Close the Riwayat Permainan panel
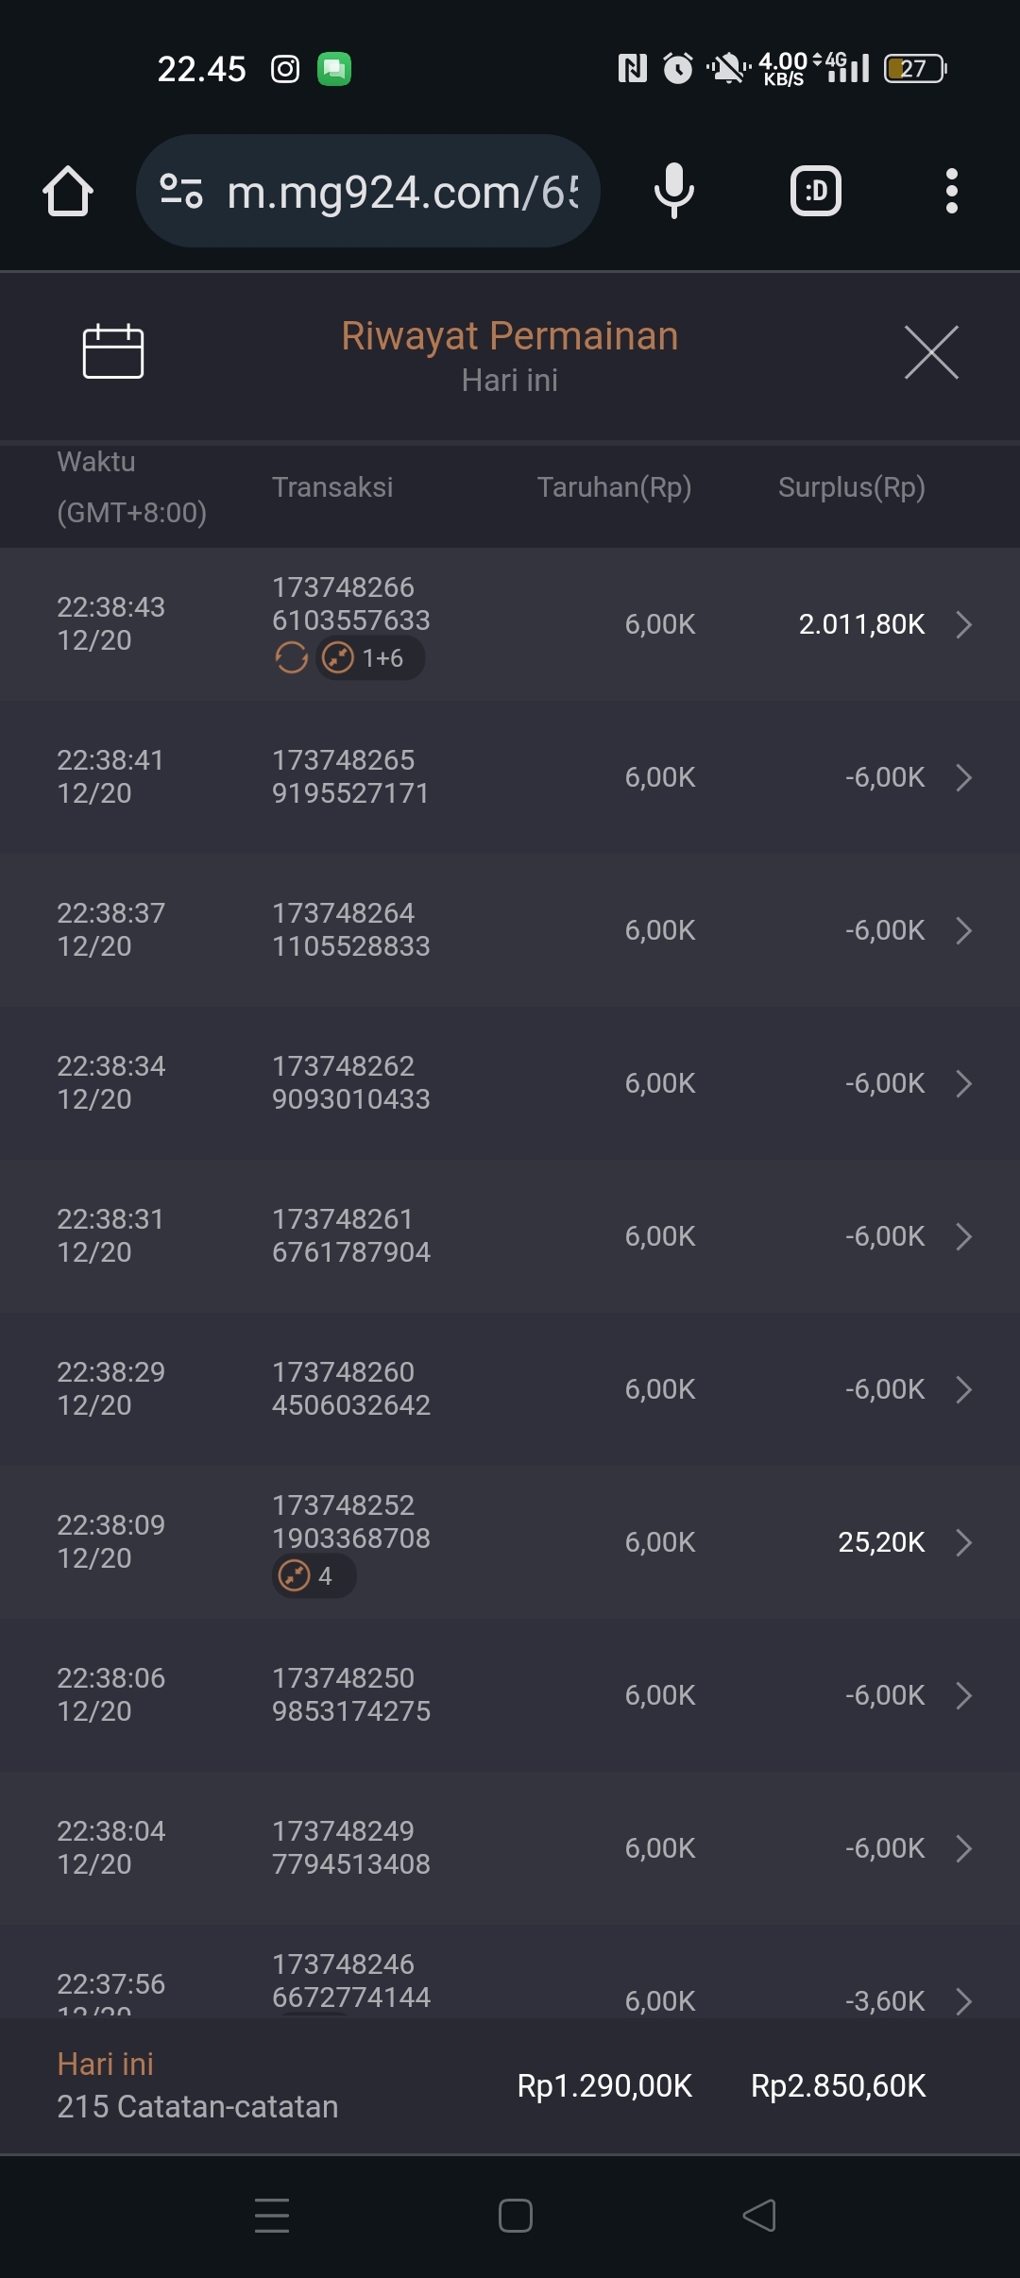The height and width of the screenshot is (2278, 1020). [x=931, y=352]
